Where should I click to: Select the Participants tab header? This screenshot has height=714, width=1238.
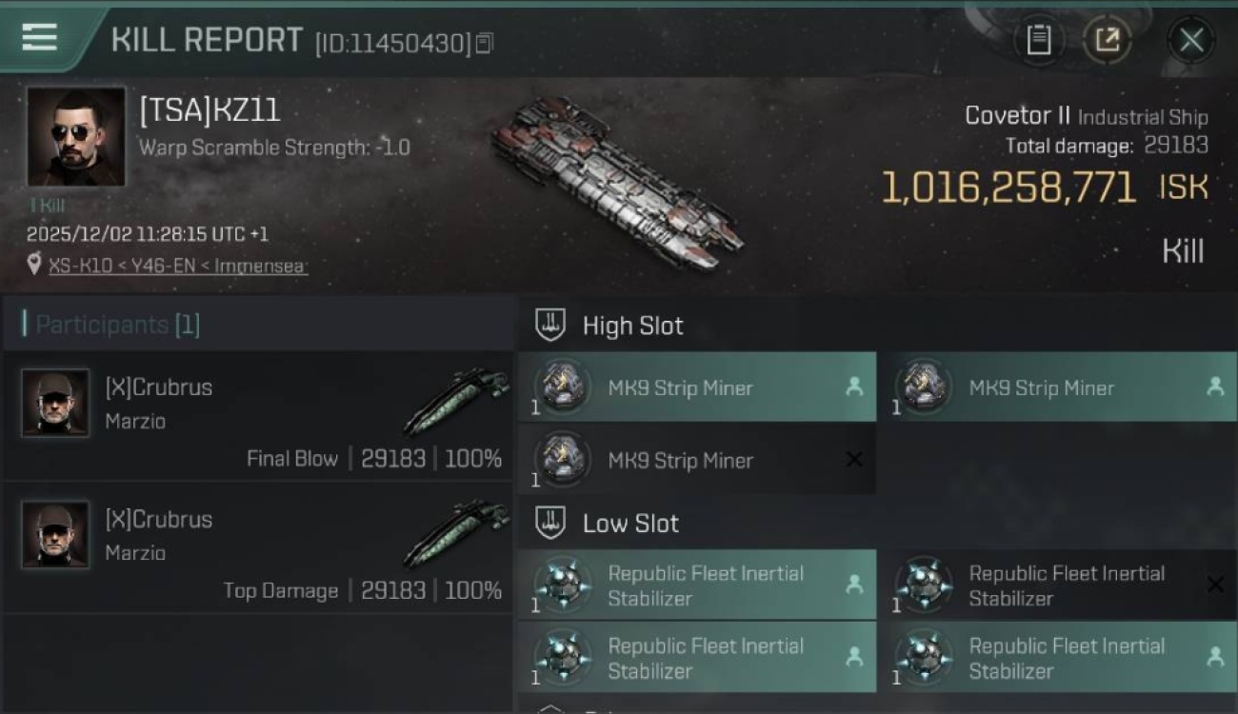pyautogui.click(x=117, y=325)
